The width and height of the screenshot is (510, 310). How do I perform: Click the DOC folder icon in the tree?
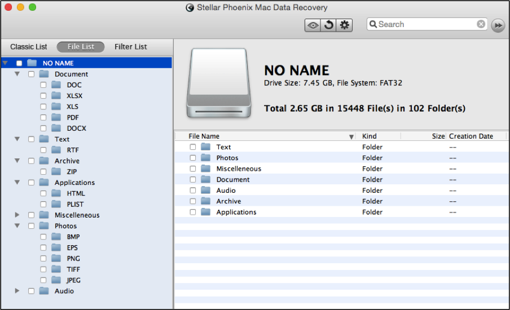[x=56, y=85]
